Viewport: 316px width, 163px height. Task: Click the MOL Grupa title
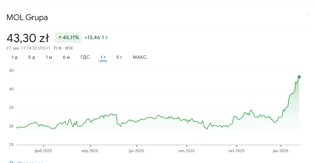click(x=27, y=18)
